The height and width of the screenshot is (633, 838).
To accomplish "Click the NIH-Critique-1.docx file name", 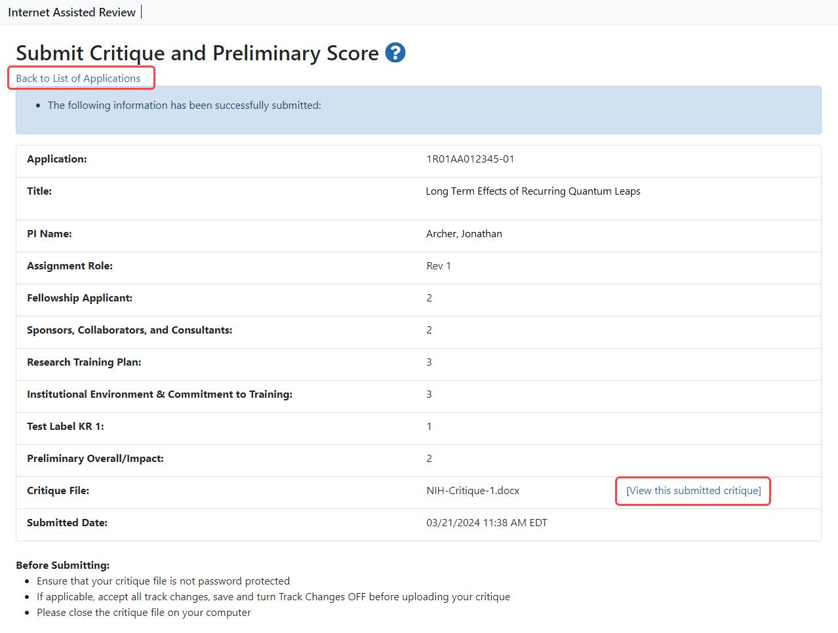I will [x=472, y=491].
